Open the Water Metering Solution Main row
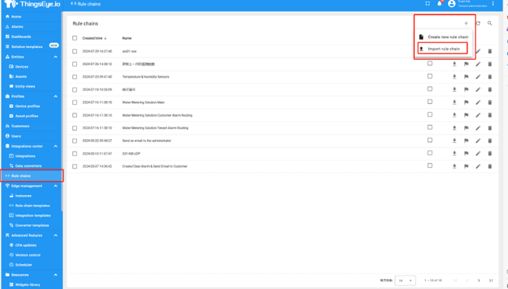 tap(282, 103)
